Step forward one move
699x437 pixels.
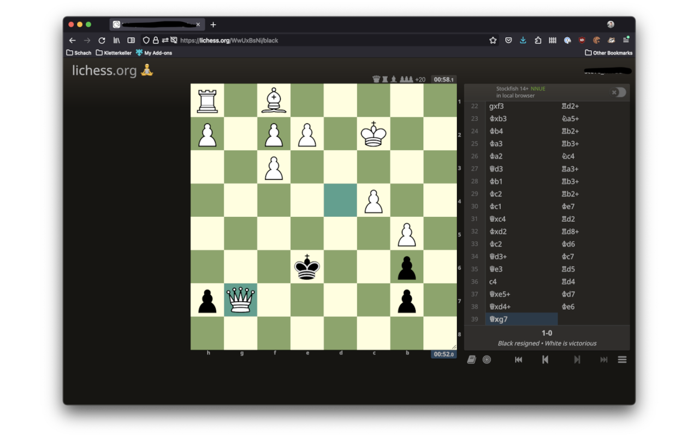tap(577, 359)
